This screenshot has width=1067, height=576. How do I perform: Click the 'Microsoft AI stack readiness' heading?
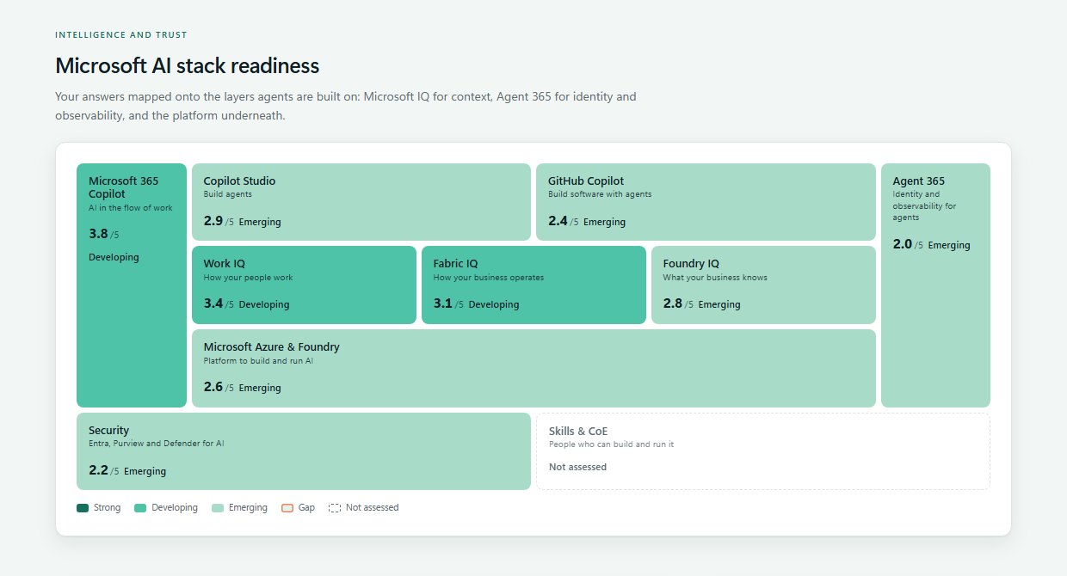point(187,65)
